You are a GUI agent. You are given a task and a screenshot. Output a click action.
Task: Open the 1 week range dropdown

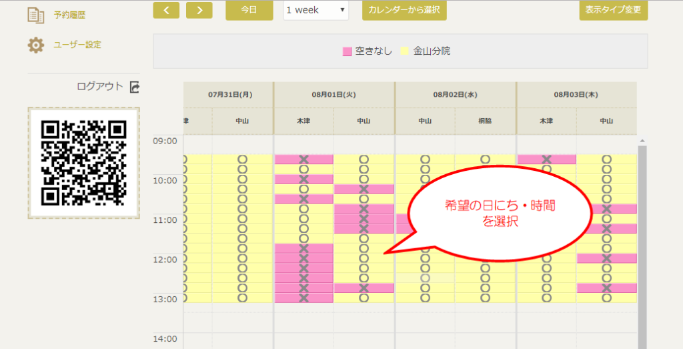click(x=315, y=10)
